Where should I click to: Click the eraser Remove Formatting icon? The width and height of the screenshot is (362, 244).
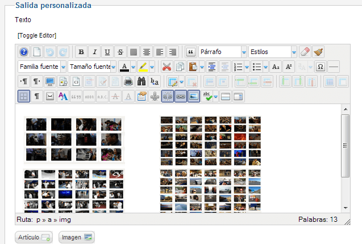[305, 52]
